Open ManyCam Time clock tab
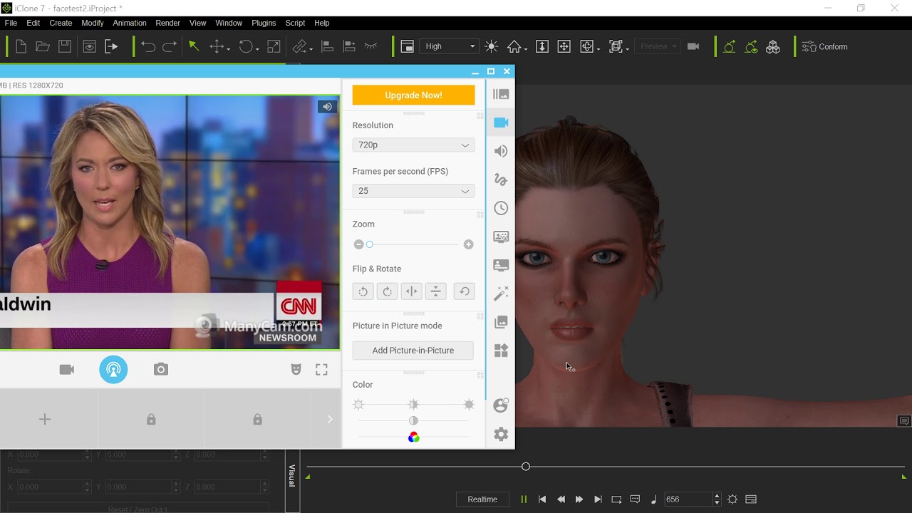Screen dimensions: 912x513 [501, 208]
